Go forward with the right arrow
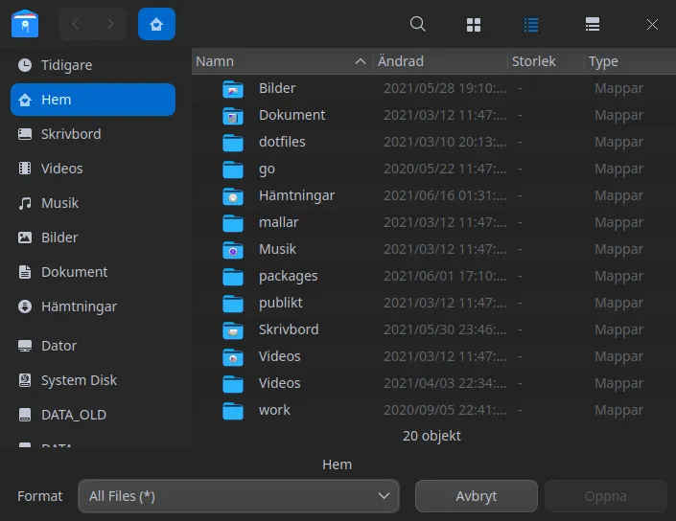 click(110, 24)
